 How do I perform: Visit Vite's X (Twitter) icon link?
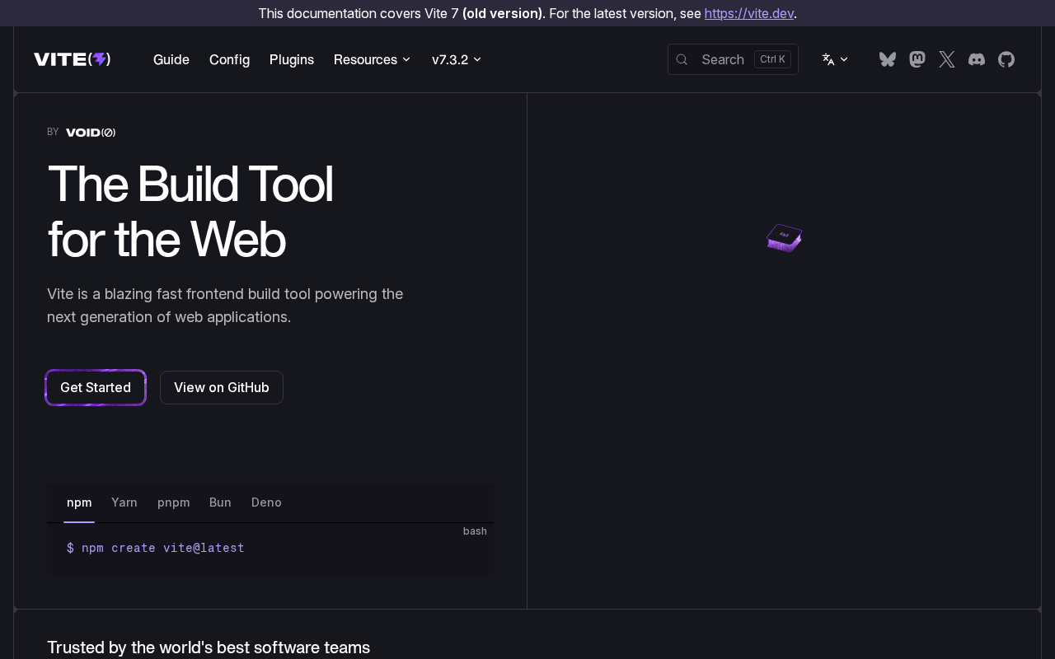pos(947,59)
